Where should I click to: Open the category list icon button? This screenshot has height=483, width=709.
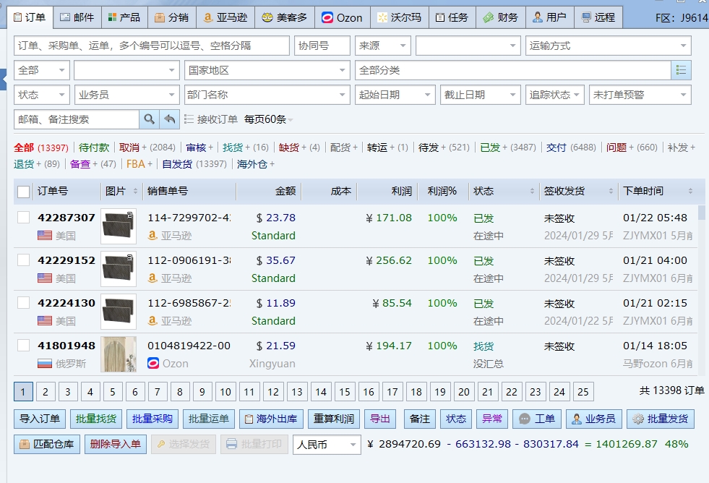[x=681, y=70]
